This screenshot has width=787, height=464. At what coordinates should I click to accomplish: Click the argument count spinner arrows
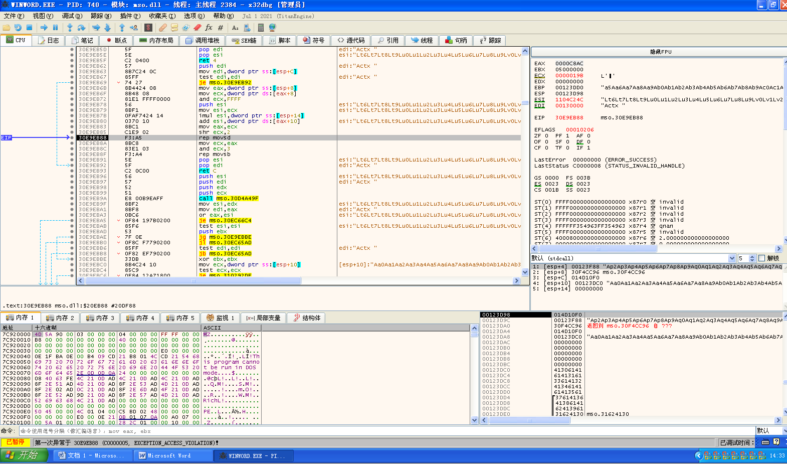point(752,258)
